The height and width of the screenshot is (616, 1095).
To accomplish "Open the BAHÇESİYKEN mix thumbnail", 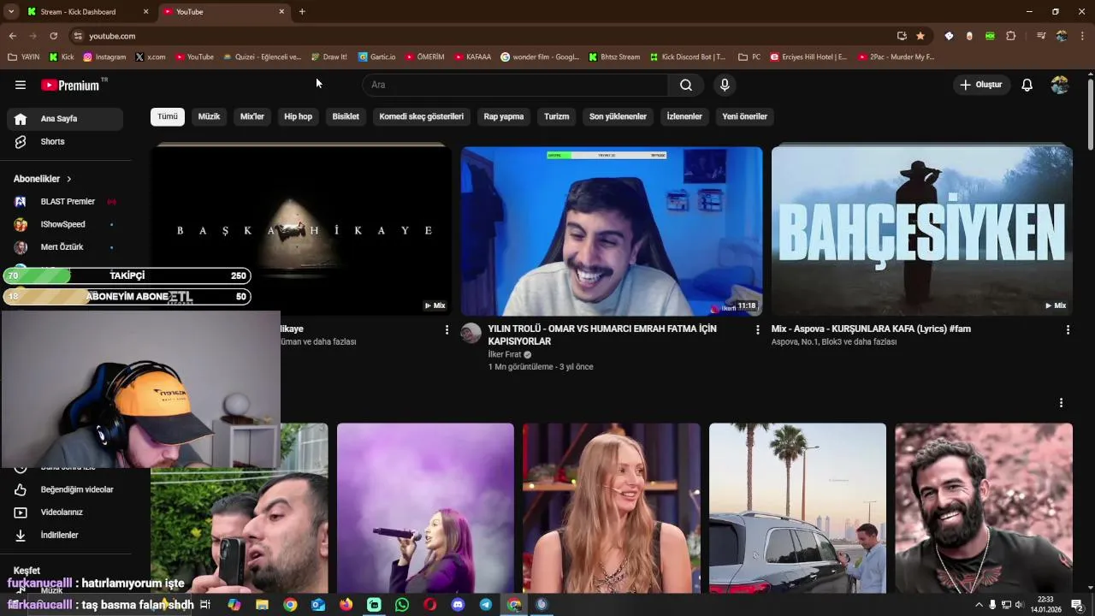I will (x=921, y=231).
